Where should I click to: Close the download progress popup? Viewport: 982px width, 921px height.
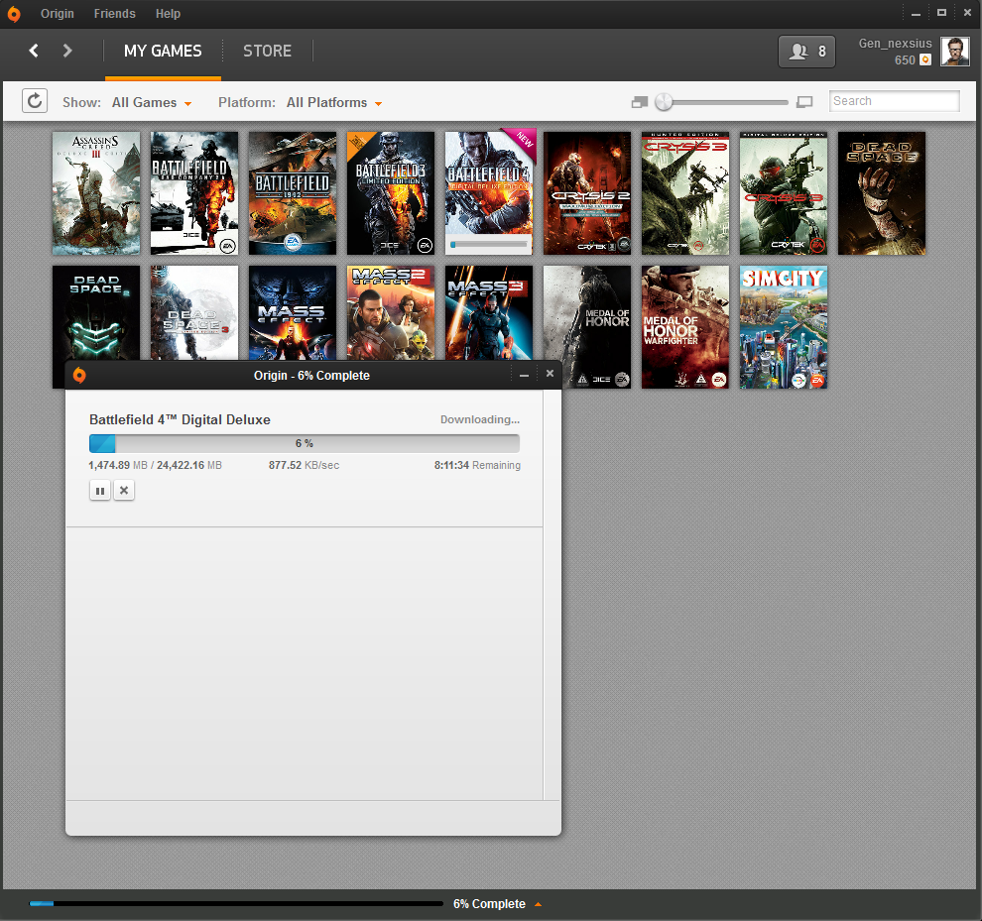(550, 374)
